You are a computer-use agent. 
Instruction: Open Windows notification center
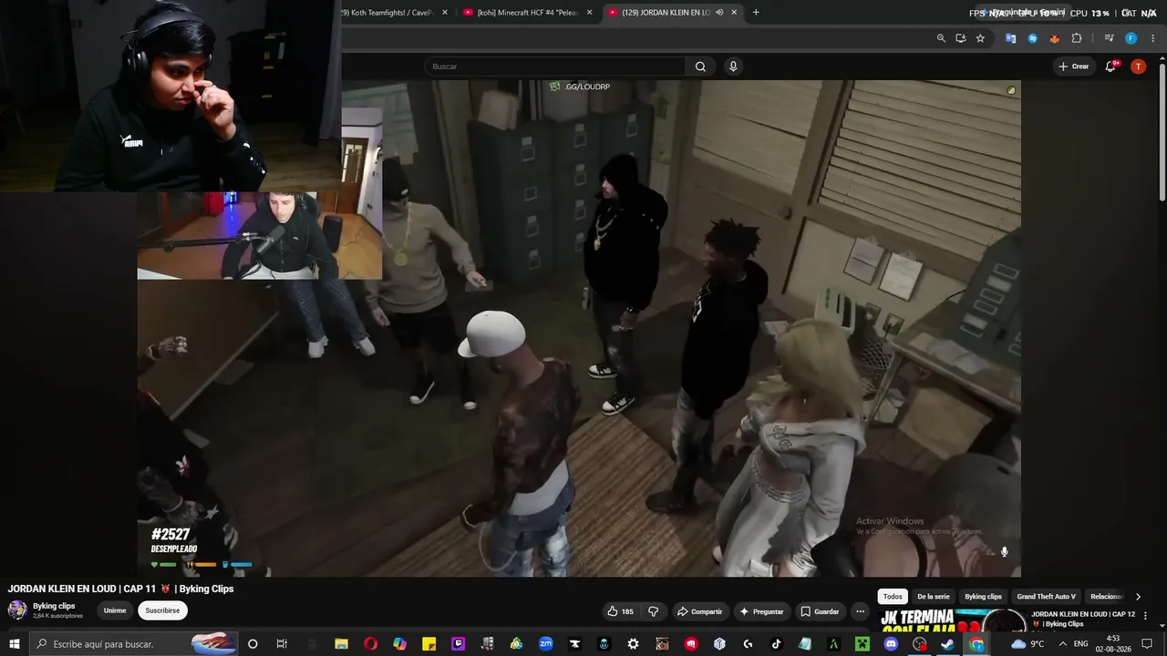click(x=1148, y=644)
